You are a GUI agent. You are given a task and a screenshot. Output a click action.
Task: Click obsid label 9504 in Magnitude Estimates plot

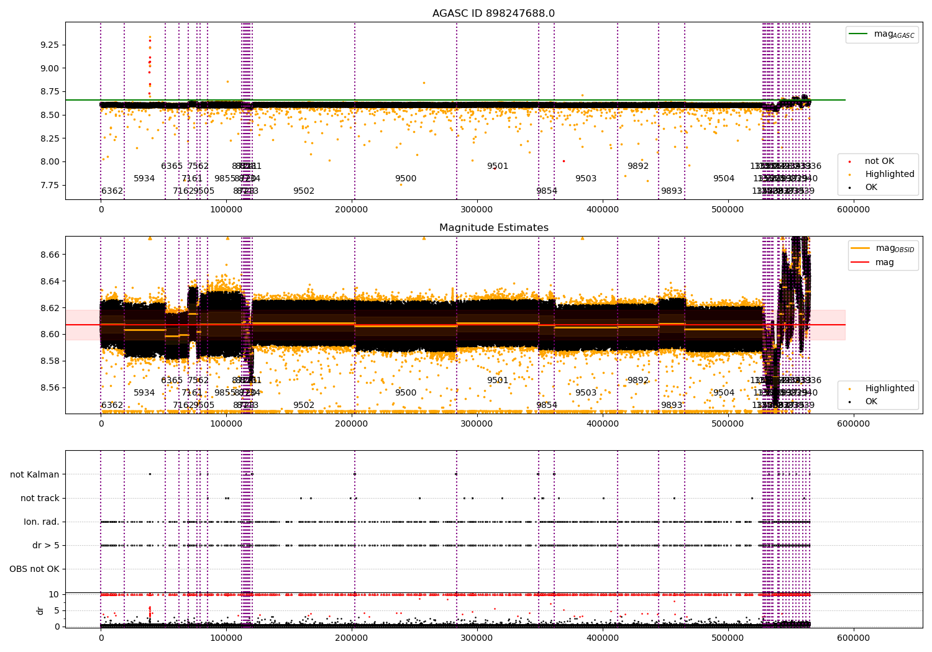point(724,393)
